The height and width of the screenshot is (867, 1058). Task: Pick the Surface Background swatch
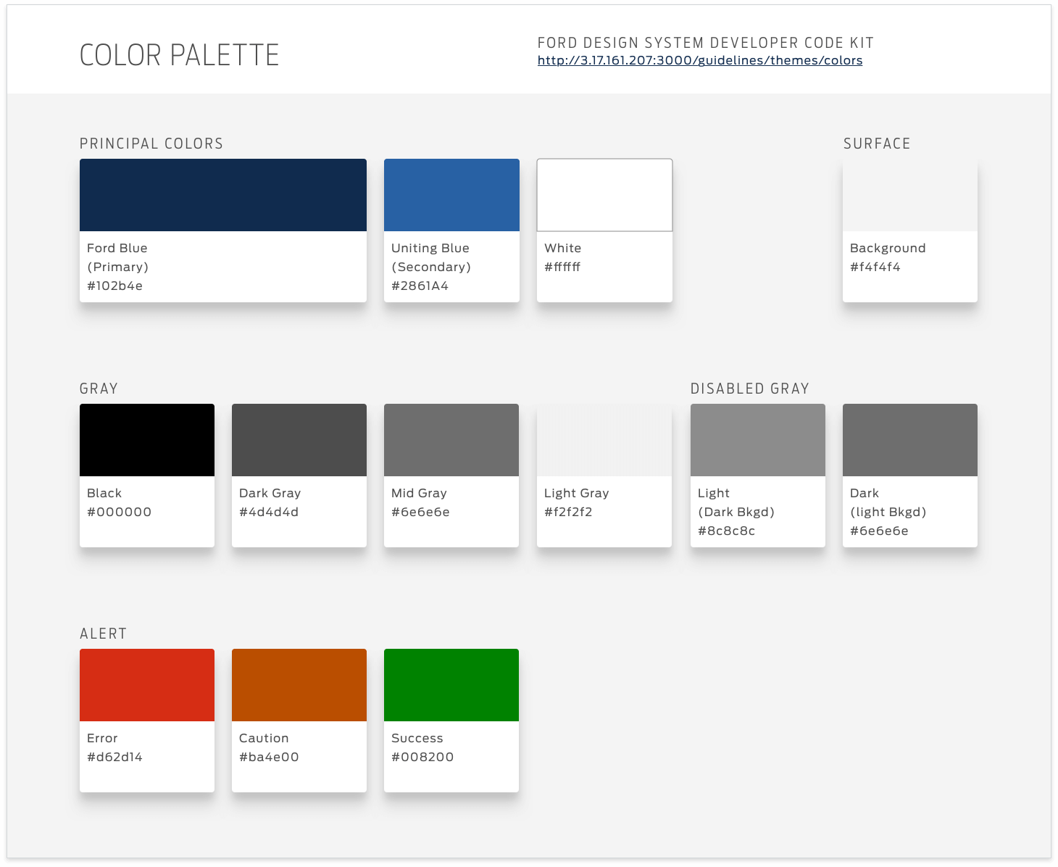[910, 195]
